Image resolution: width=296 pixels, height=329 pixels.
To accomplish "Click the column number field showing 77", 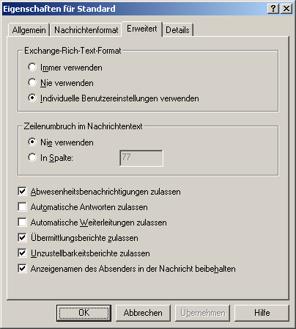I will tap(141, 158).
